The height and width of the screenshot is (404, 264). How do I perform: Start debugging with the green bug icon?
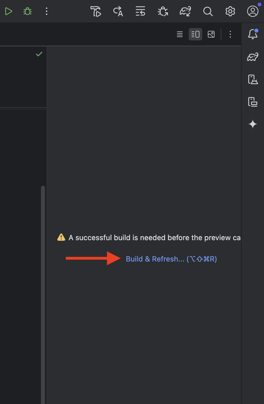28,12
